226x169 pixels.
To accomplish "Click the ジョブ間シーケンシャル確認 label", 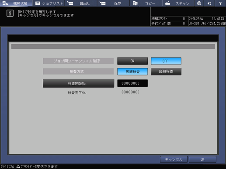I will [78, 61].
